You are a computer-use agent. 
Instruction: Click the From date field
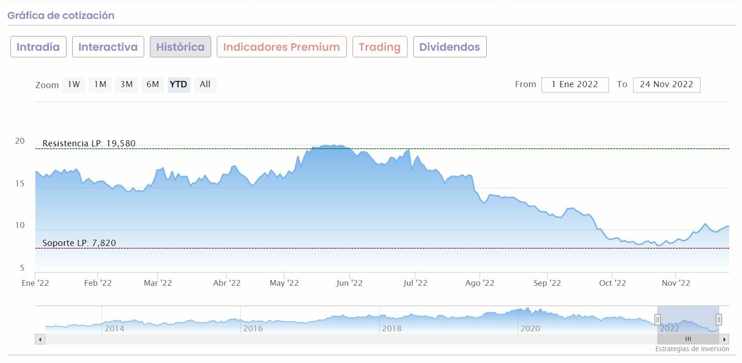pyautogui.click(x=575, y=85)
